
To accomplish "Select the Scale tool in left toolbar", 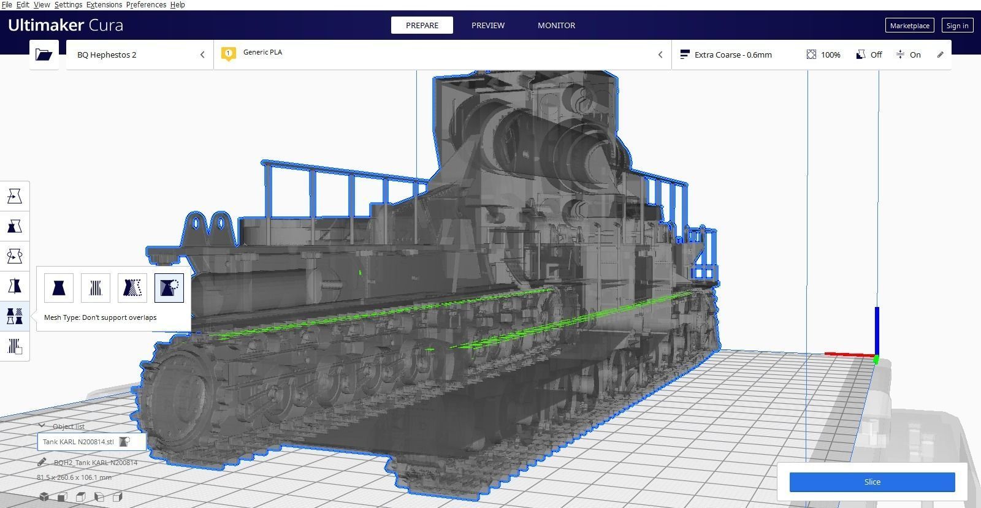I will [15, 226].
